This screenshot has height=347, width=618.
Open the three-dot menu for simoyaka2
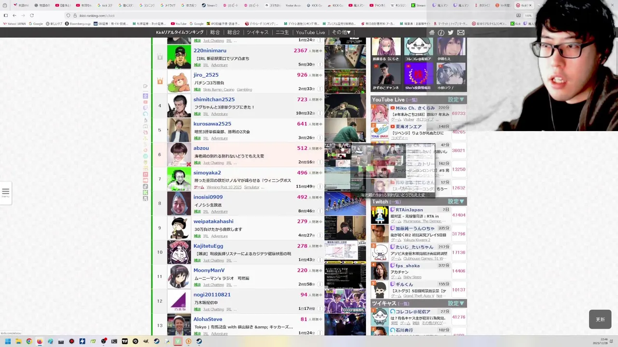pos(320,187)
